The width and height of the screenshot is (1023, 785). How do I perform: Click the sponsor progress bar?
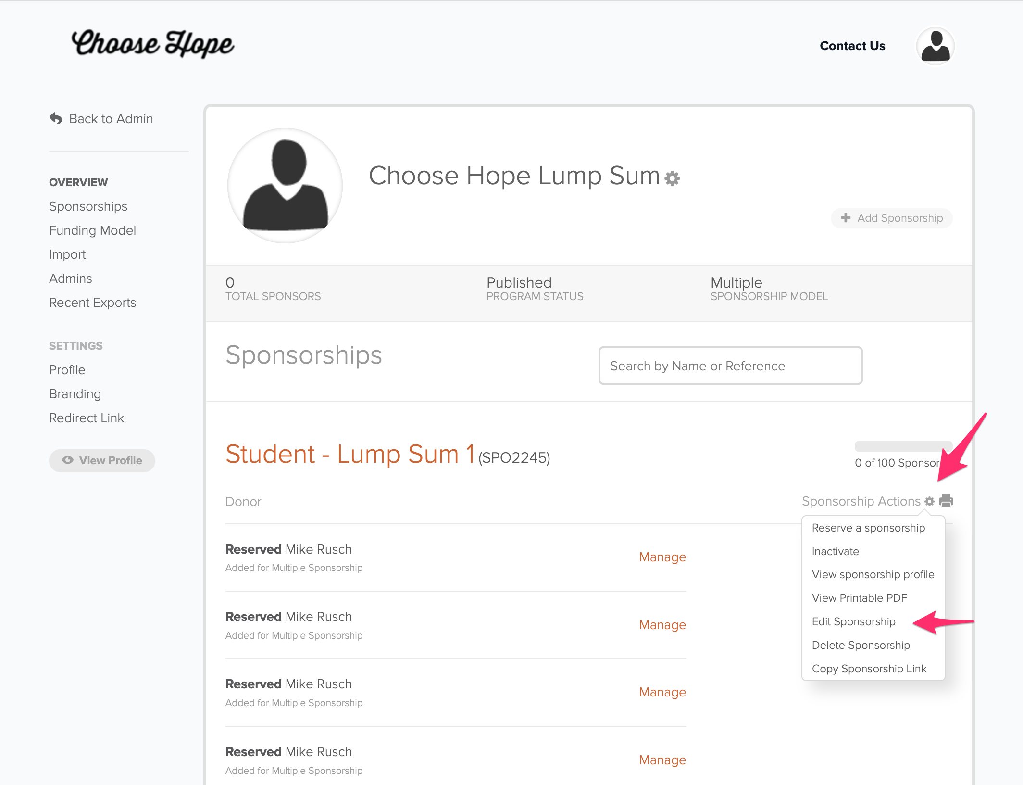coord(903,446)
